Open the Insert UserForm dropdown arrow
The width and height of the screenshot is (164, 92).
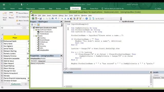point(38,19)
